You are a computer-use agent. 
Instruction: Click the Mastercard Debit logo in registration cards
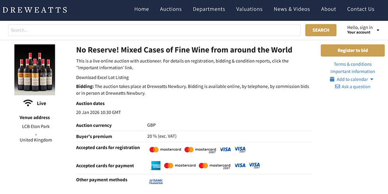[x=200, y=150]
